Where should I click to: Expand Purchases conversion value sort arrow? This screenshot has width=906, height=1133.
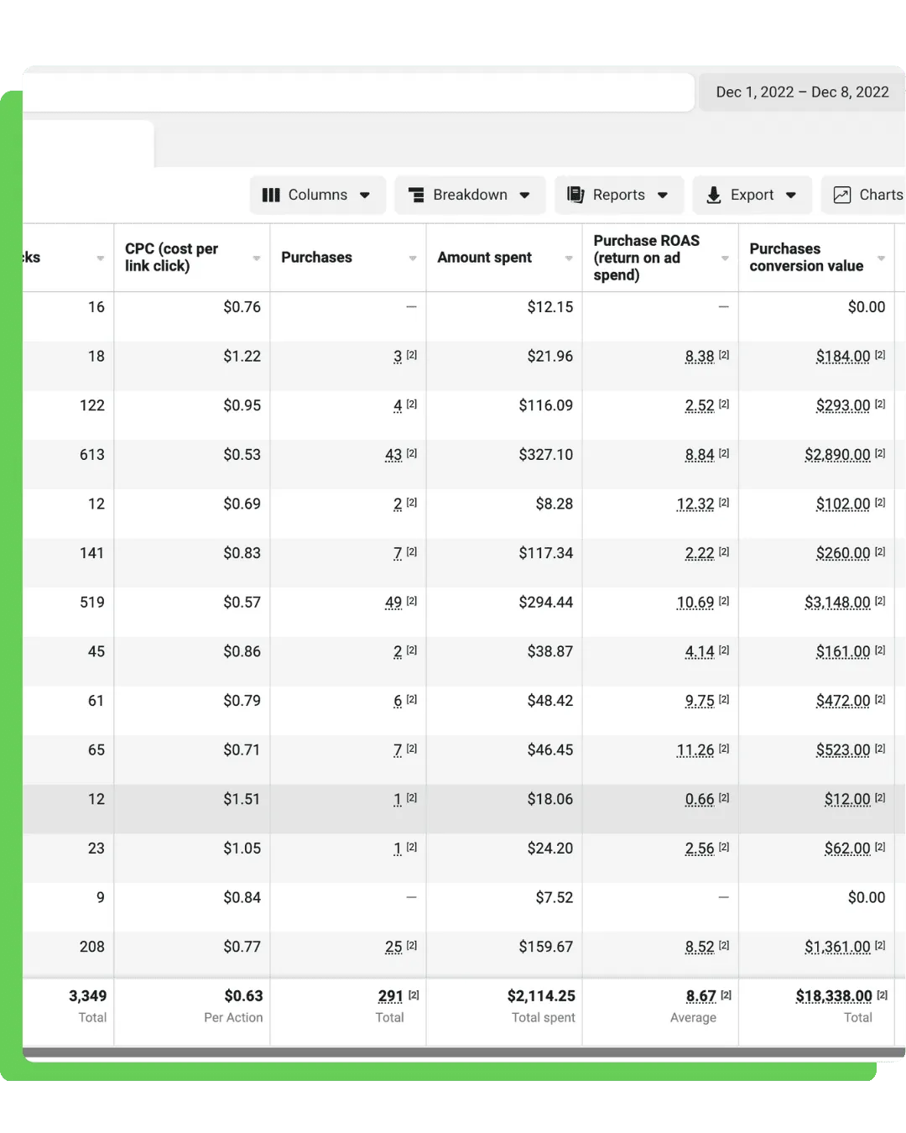(x=881, y=258)
